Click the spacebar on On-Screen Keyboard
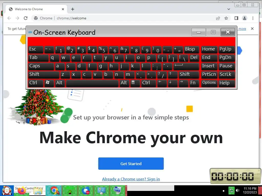The image size is (262, 196). [x=92, y=83]
